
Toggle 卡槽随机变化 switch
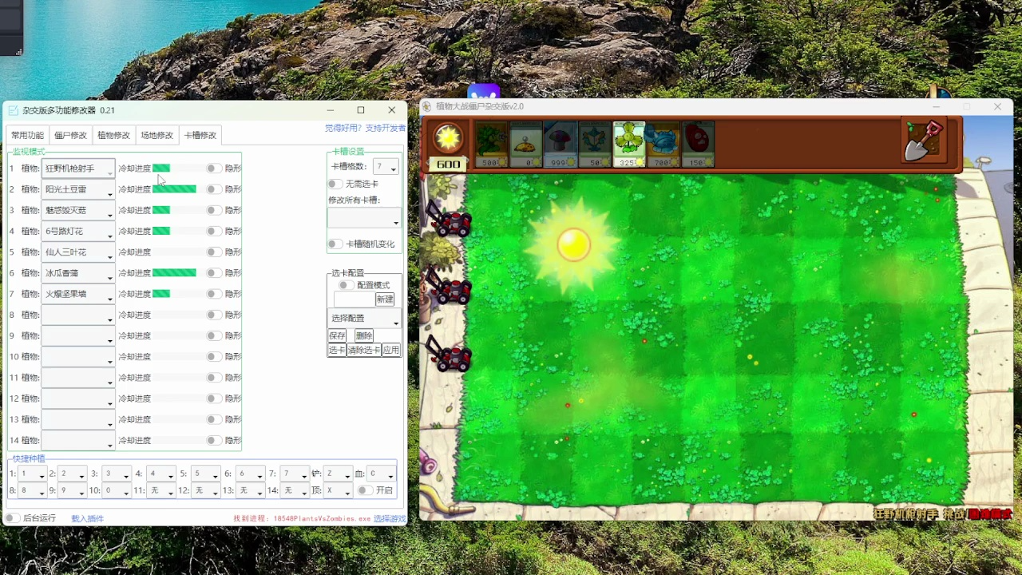click(335, 244)
